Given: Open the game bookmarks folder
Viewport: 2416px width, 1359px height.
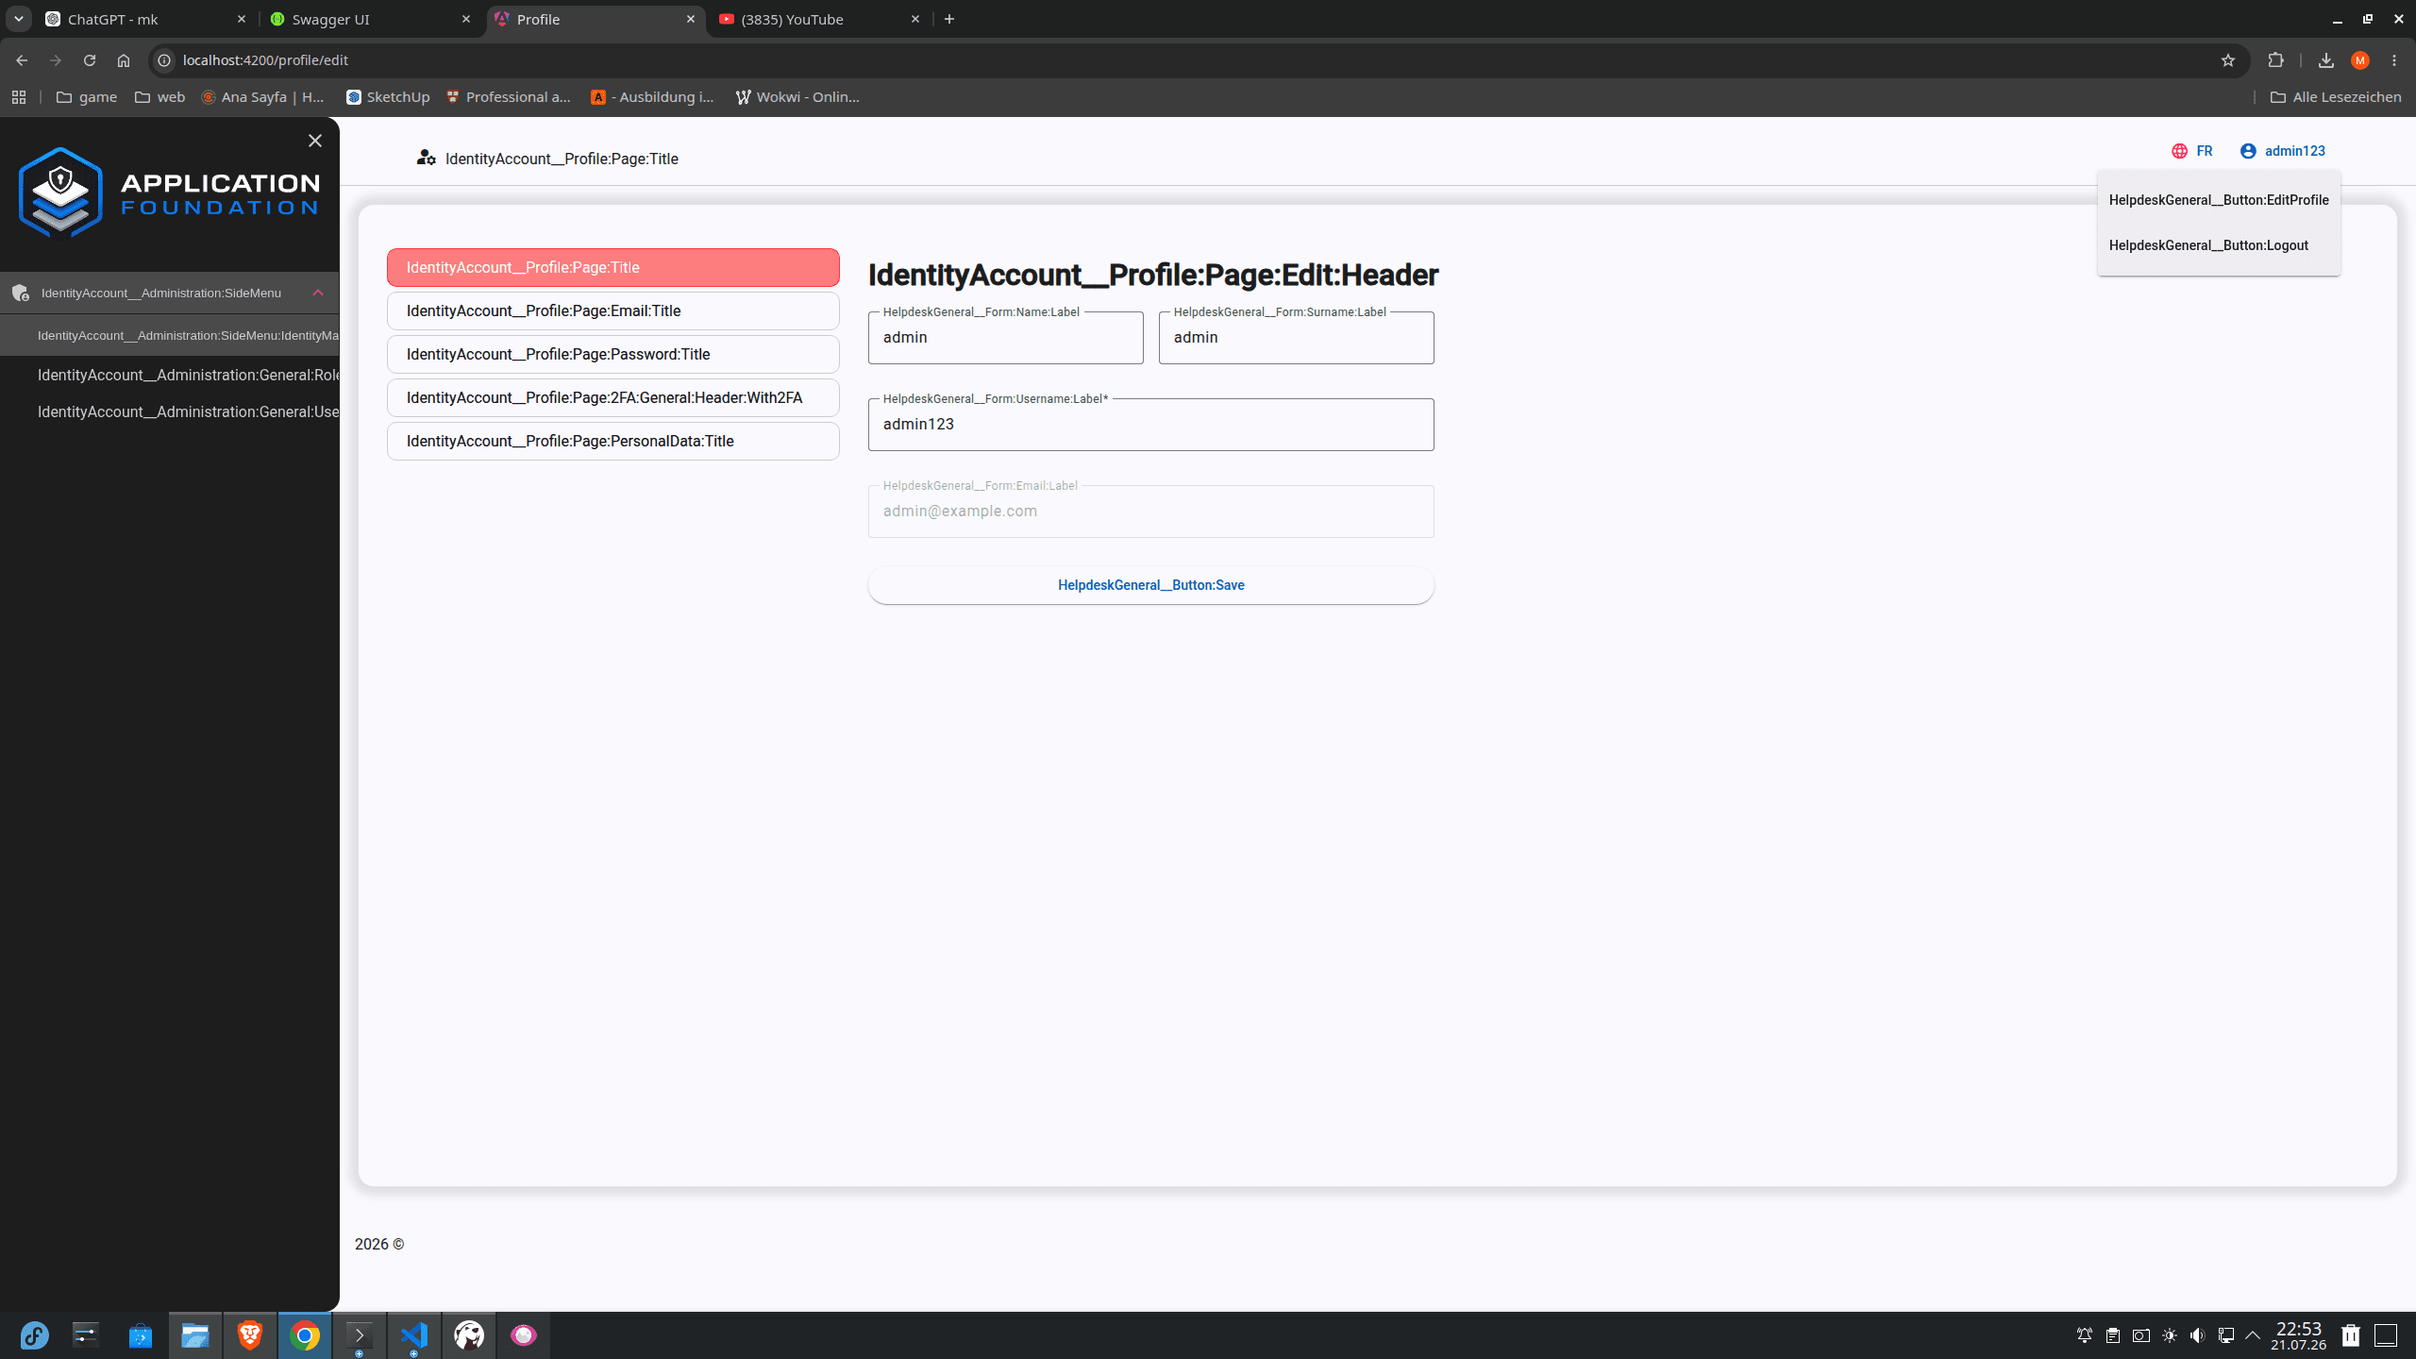Looking at the screenshot, I should coord(87,97).
